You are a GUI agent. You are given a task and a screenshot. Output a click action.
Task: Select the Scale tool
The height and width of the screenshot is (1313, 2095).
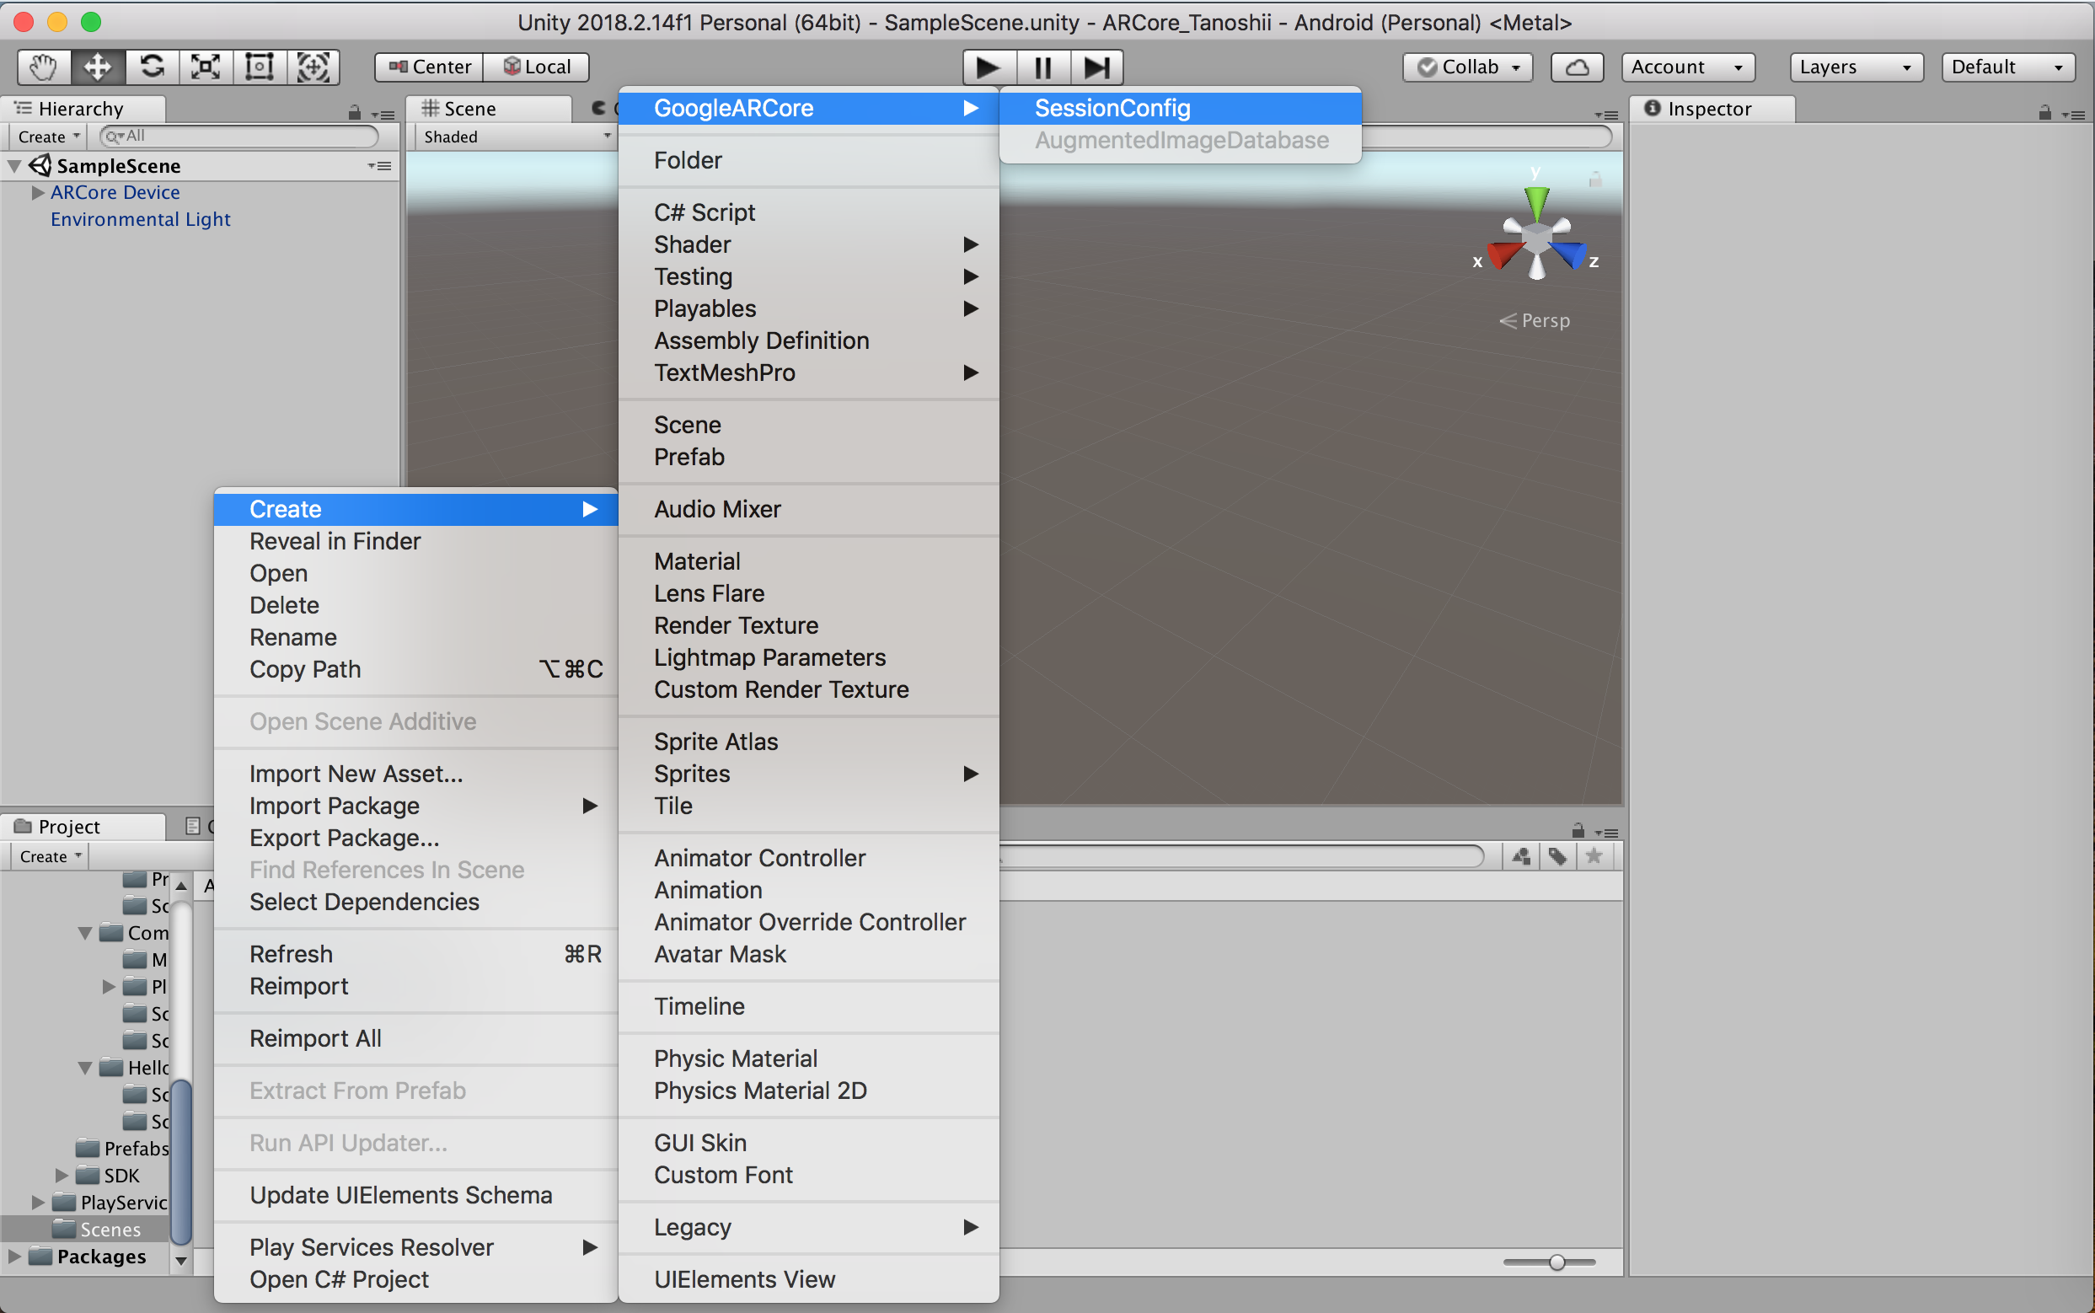point(206,67)
